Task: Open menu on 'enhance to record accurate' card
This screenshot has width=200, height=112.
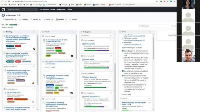Action: click(x=33, y=66)
